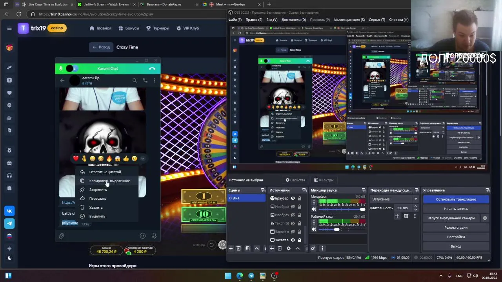Start call with phone icon in Artem Flip chat
The height and width of the screenshot is (282, 502).
[145, 80]
